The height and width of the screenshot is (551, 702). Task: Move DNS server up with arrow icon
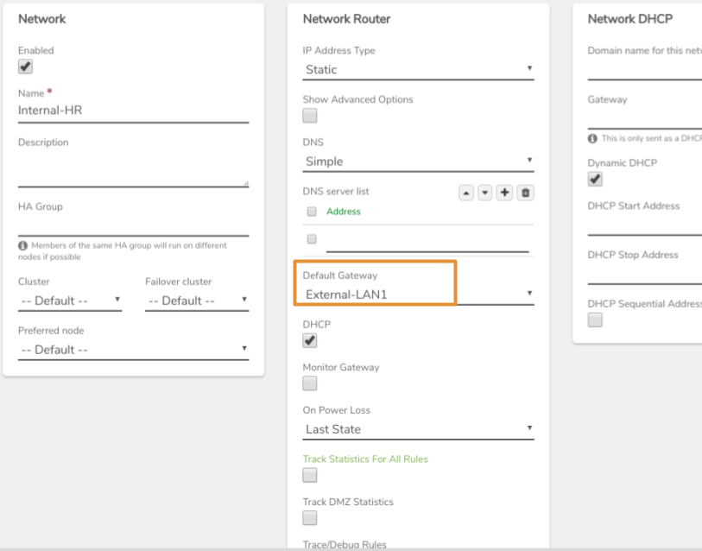pos(466,193)
